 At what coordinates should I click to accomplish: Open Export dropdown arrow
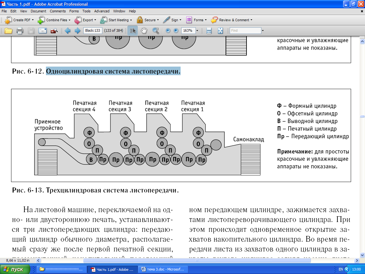pos(95,20)
